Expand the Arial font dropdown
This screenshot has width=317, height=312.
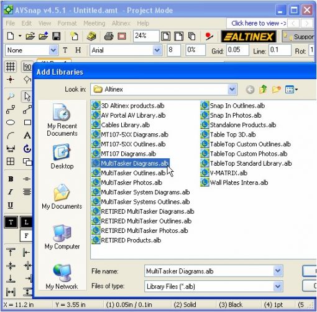coord(157,50)
